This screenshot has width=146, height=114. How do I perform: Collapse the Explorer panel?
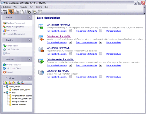(x=30, y=78)
